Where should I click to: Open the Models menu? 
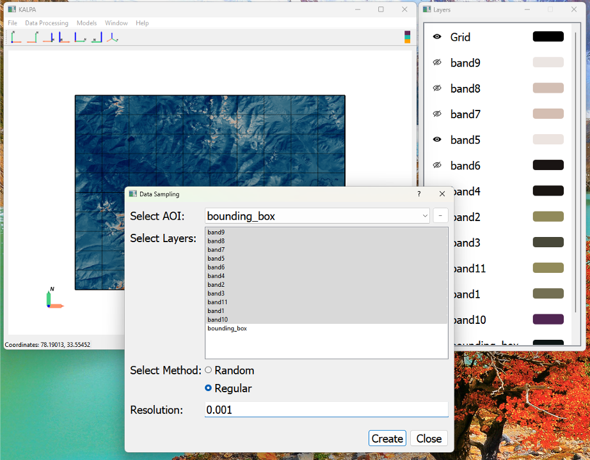coord(86,23)
